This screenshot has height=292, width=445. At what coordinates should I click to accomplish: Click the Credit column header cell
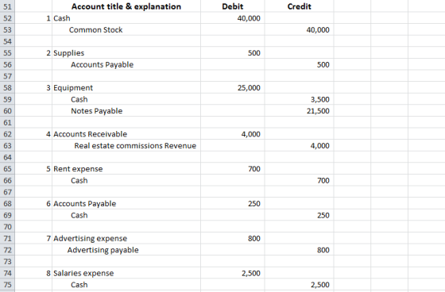pyautogui.click(x=299, y=6)
